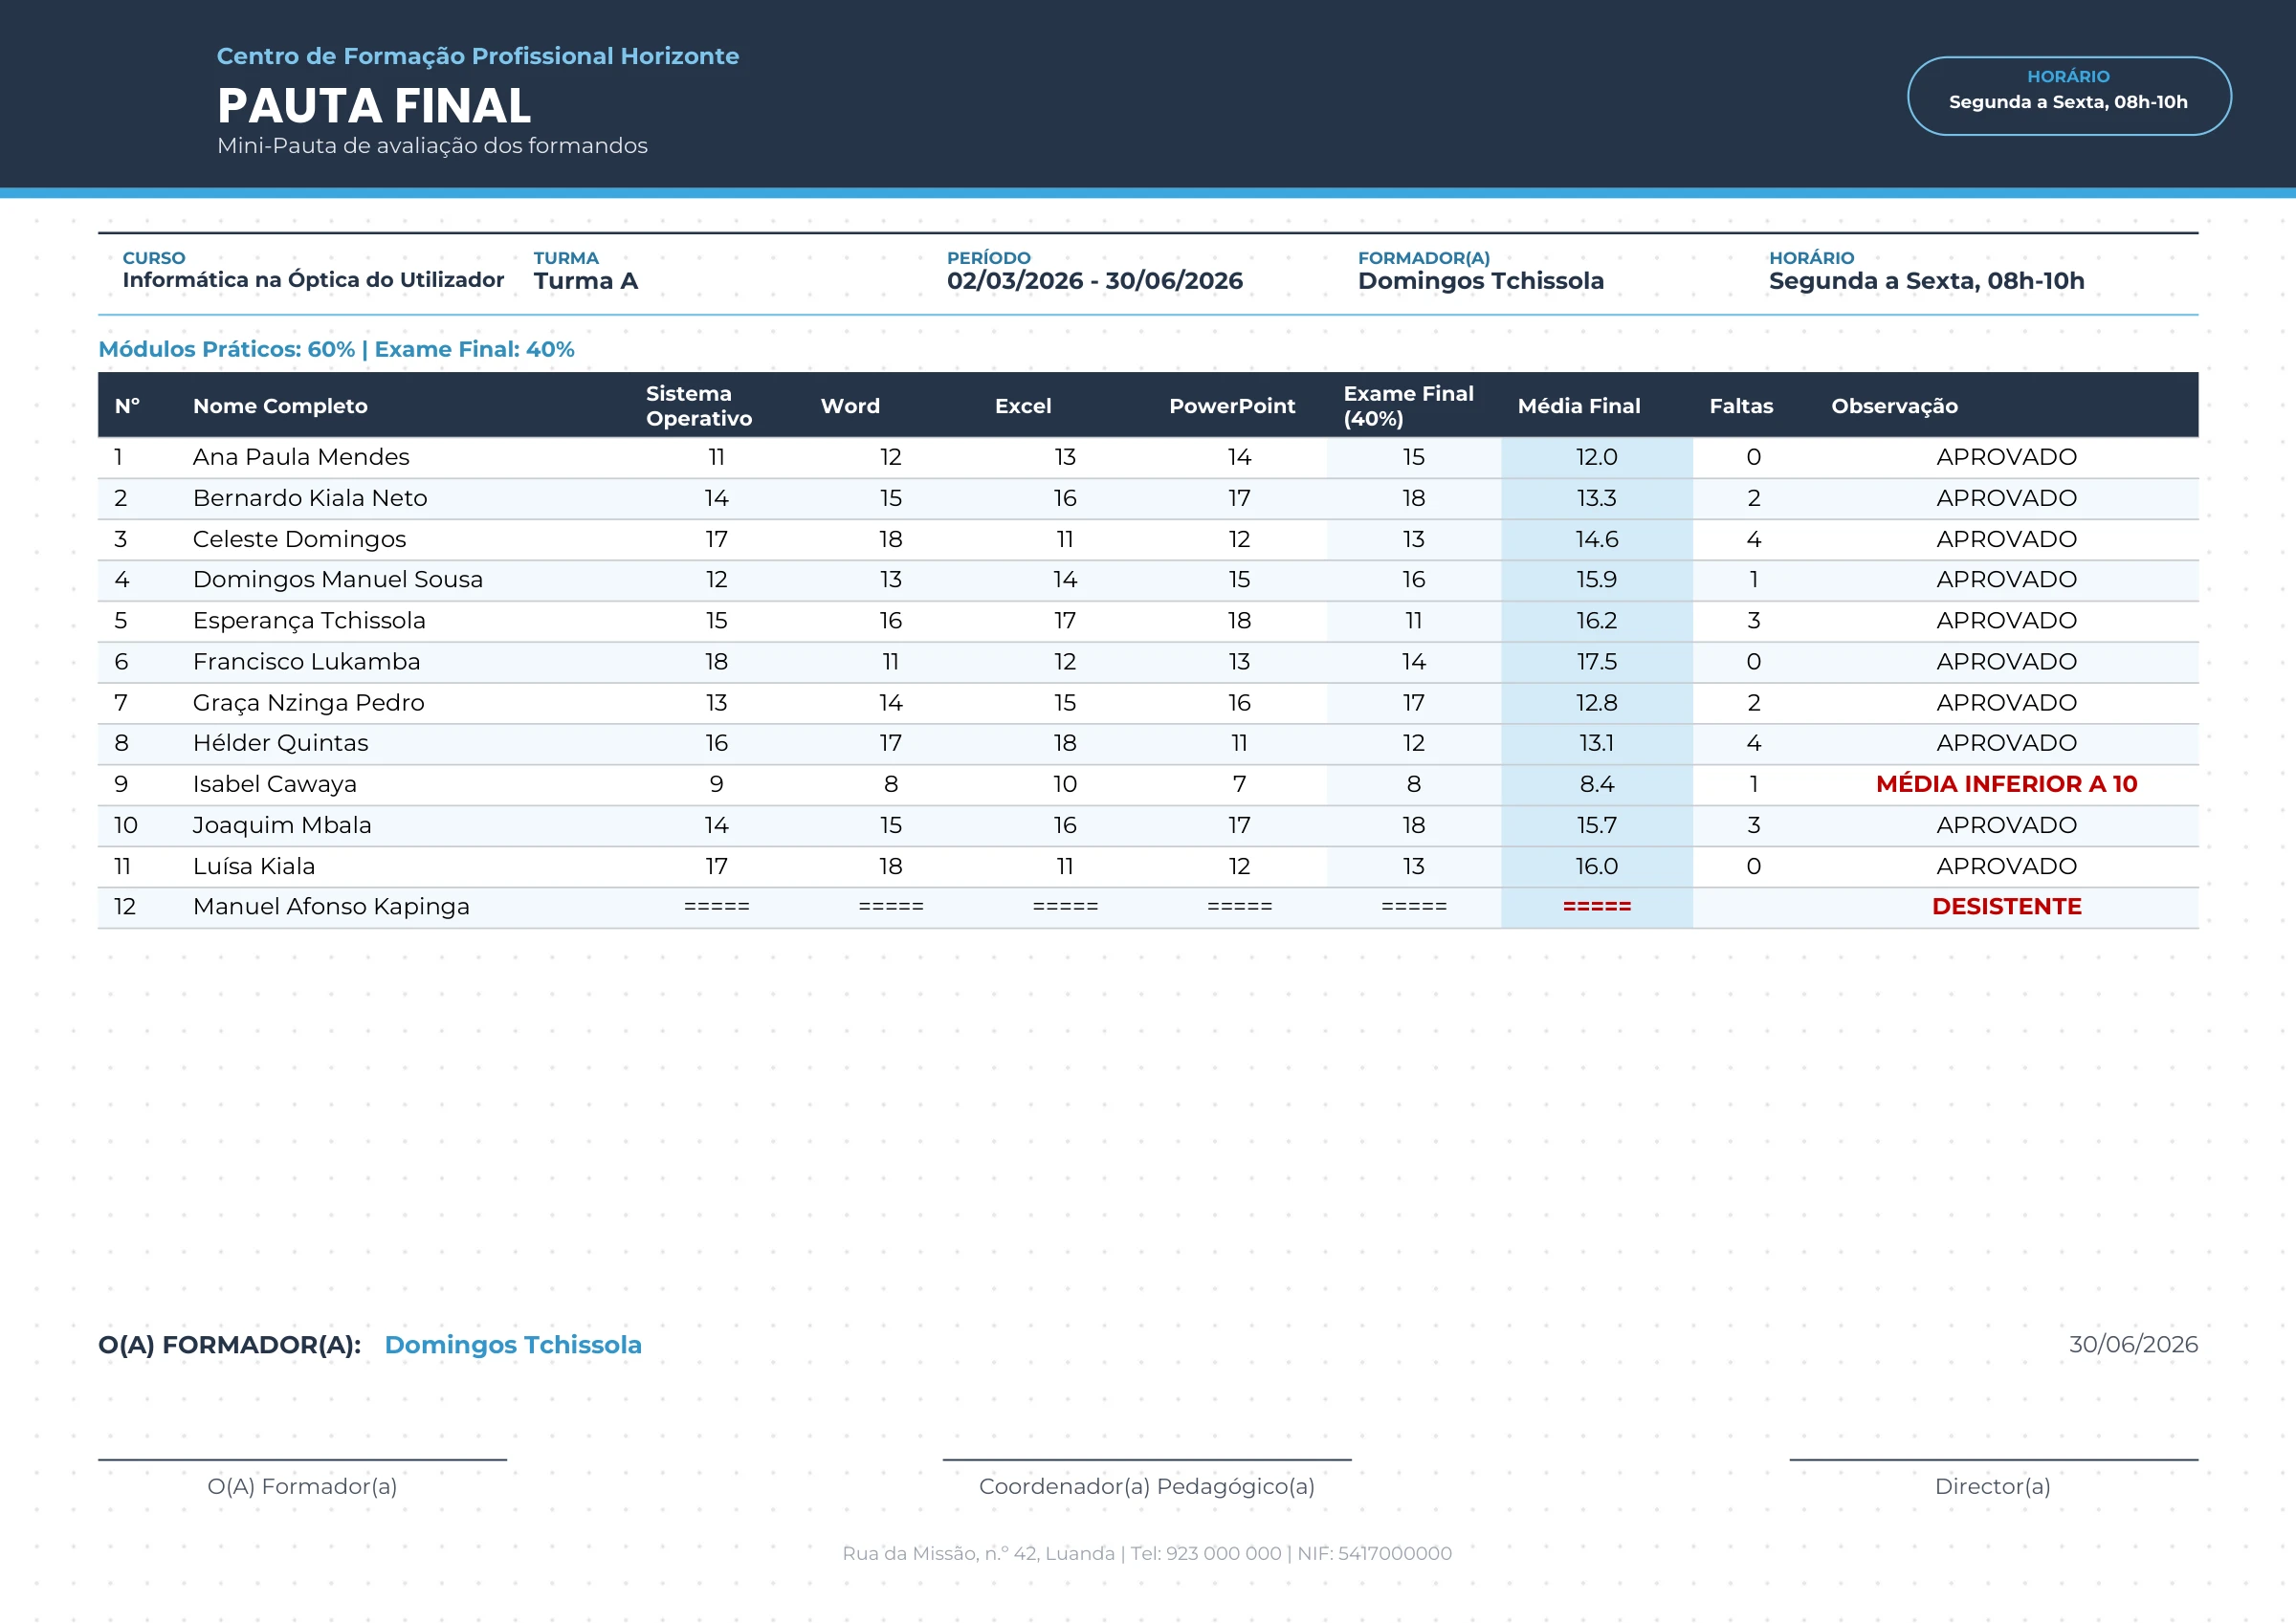Select the name Francisco Lukamba
This screenshot has height=1623, width=2296.
(306, 662)
